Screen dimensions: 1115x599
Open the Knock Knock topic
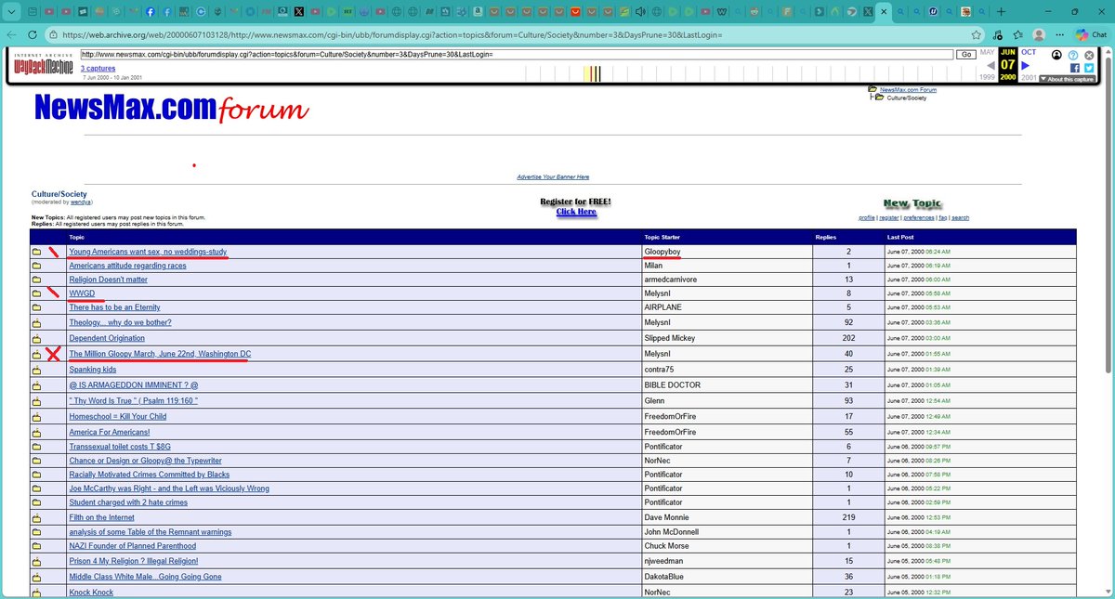coord(90,592)
